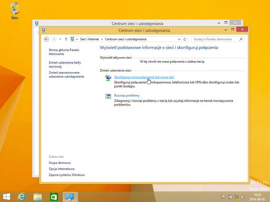Open the Windows Start button
Image resolution: width=270 pixels, height=202 pixels.
(7, 197)
